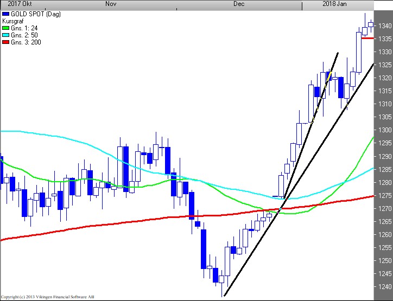Click the cyan Gns. 2 legend swatch

click(6, 35)
